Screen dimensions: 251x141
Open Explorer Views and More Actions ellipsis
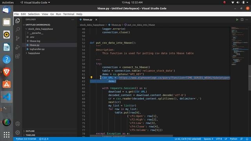click(73, 20)
